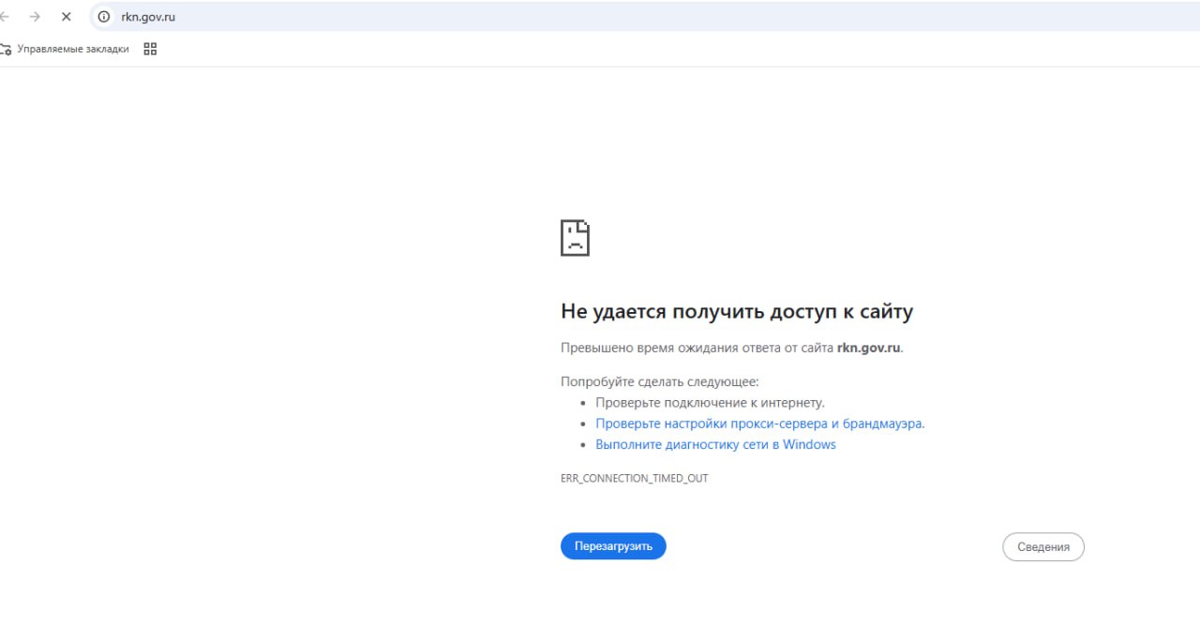
Task: Click the sad page error icon
Action: tap(575, 238)
